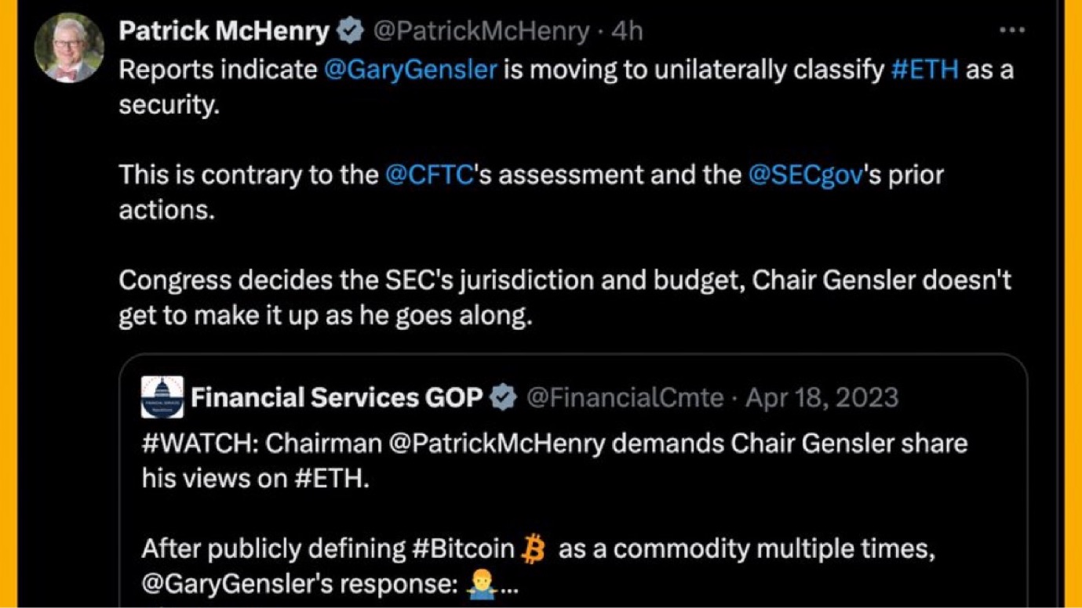Screen dimensions: 1082x608
Task: Visit the @SECgov mention link
Action: pos(806,175)
